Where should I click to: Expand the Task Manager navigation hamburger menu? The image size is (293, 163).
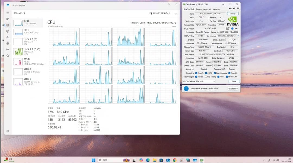point(7,13)
